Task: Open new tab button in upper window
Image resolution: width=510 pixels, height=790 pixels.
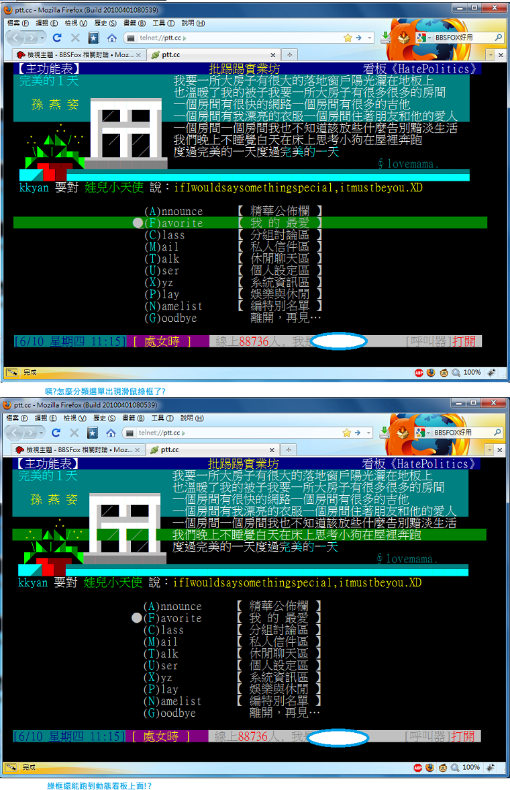Action: pyautogui.click(x=289, y=55)
